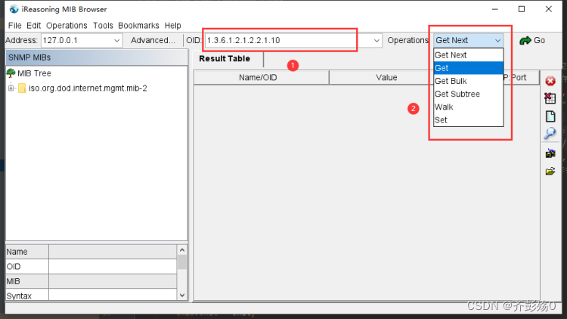Select the MIB Tree root node
The image size is (567, 319).
[x=33, y=73]
